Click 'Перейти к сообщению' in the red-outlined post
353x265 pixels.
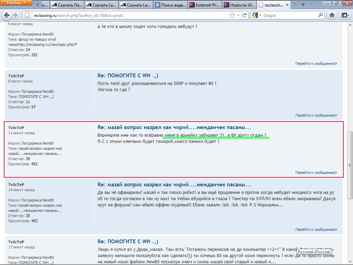pyautogui.click(x=316, y=173)
